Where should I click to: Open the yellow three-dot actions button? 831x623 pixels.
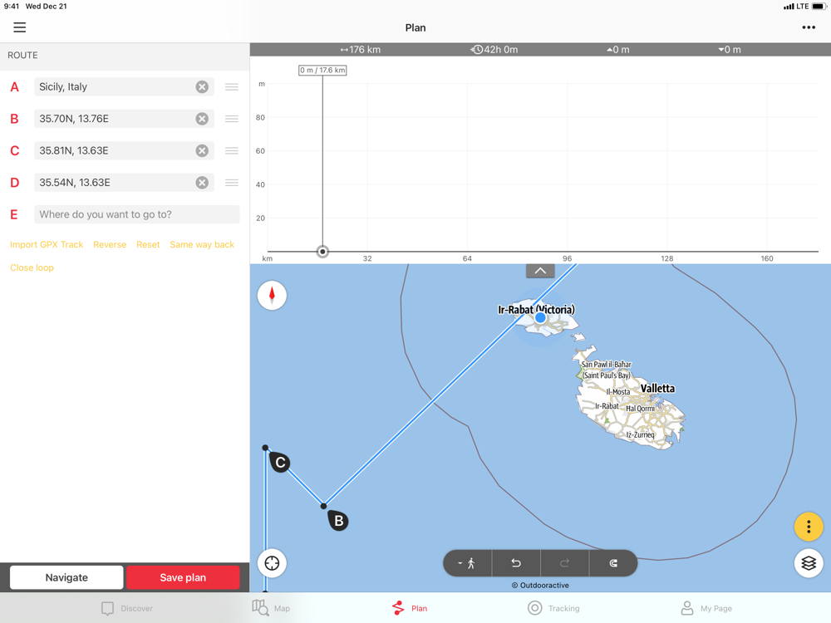[809, 527]
